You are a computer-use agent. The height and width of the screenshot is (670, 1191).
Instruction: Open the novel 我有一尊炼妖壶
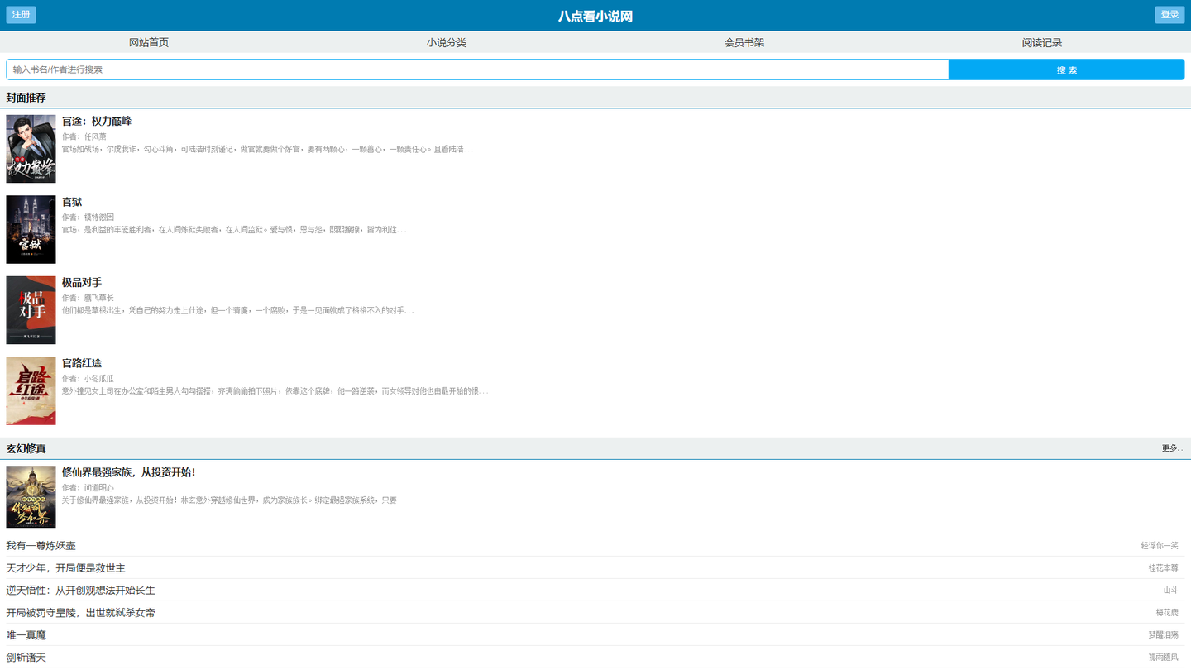point(41,545)
